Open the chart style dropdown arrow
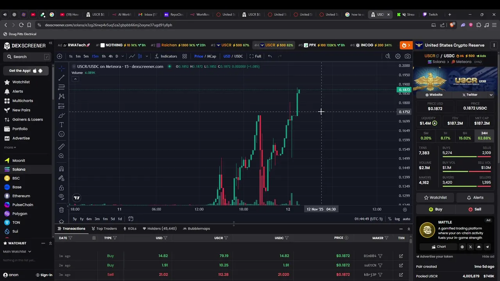 147,56
